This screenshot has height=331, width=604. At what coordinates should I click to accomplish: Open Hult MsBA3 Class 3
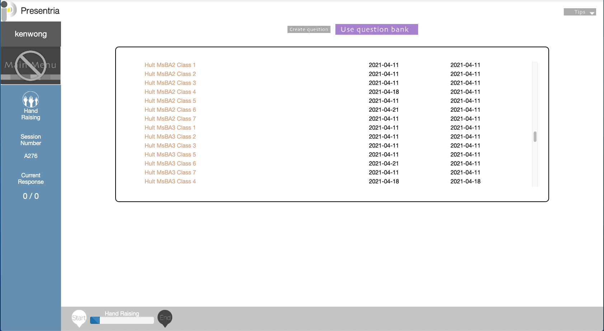(x=170, y=145)
